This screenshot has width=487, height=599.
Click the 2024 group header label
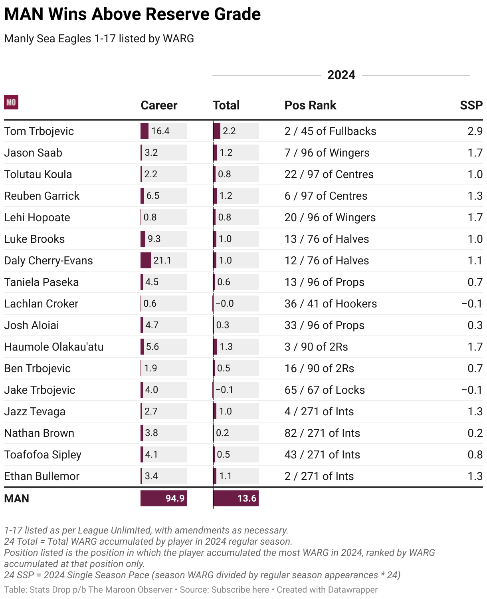click(341, 75)
